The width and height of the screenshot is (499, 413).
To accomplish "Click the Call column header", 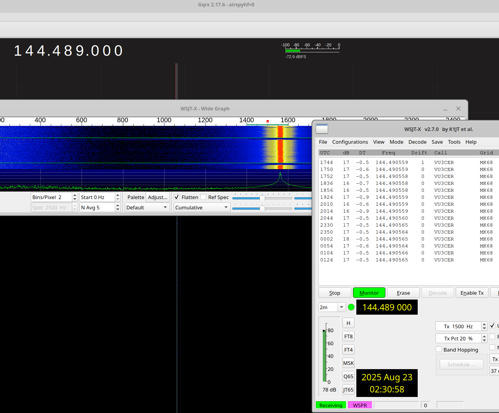I will [440, 153].
